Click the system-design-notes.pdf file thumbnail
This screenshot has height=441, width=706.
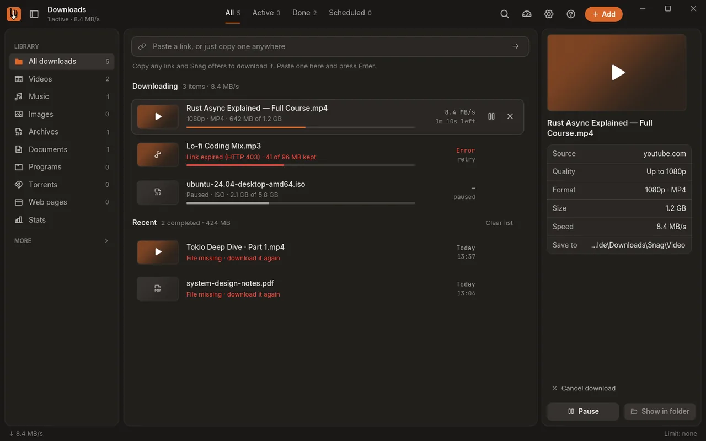[x=158, y=288]
